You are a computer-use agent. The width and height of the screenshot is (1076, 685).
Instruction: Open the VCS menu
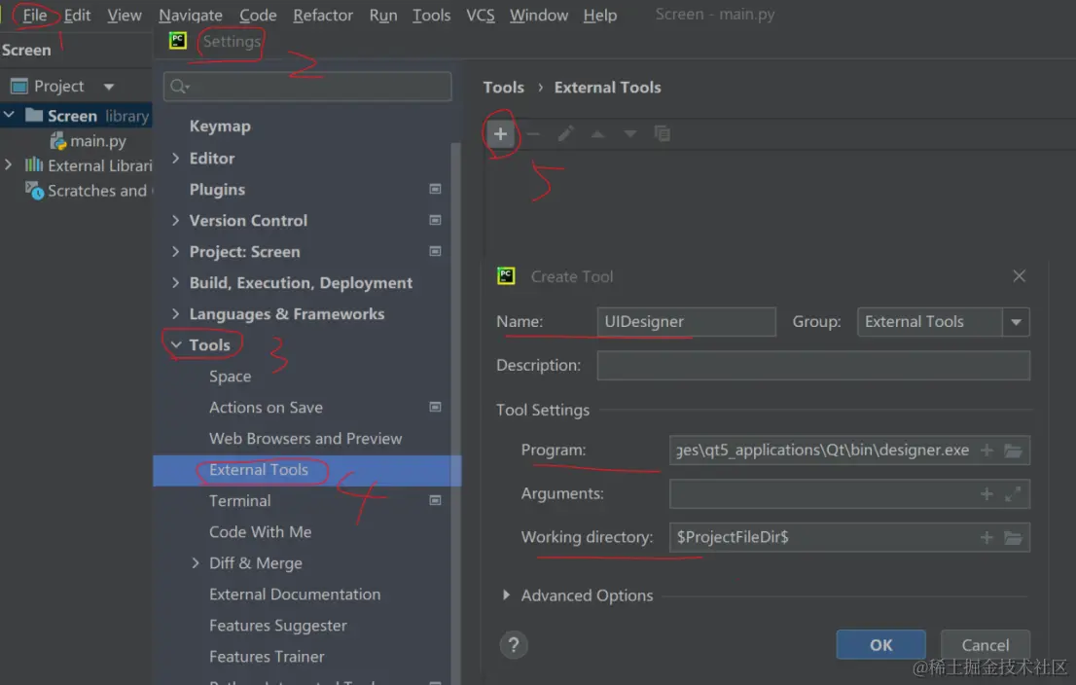(x=481, y=16)
